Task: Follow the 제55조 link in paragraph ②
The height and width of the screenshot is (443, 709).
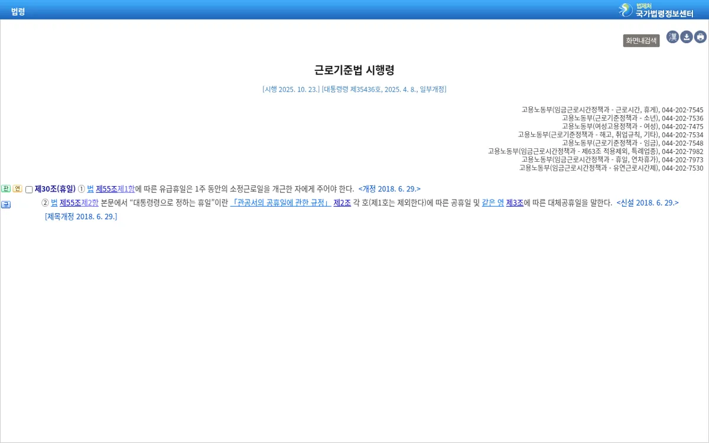Action: (70, 203)
